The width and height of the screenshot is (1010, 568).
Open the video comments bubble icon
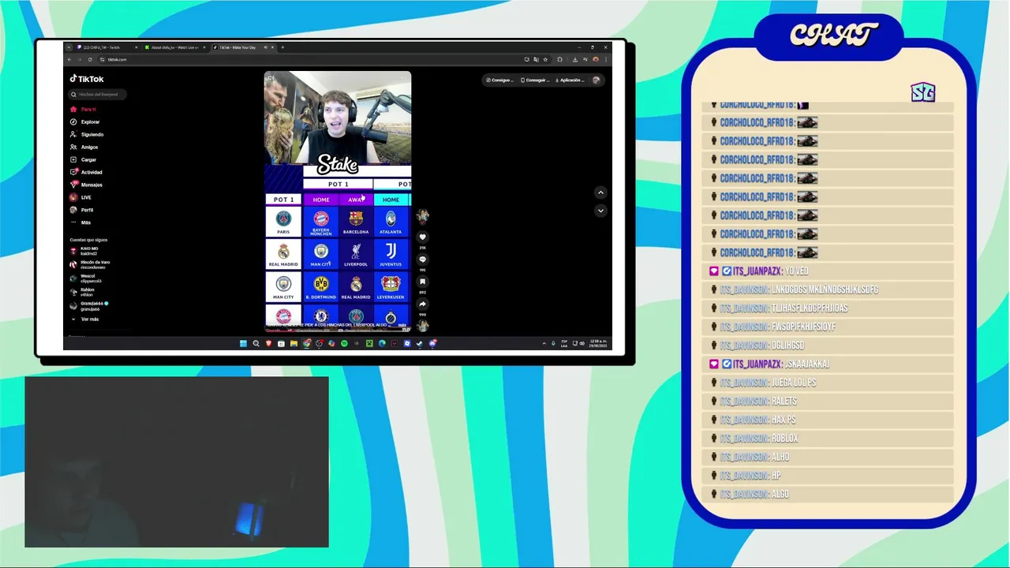422,260
